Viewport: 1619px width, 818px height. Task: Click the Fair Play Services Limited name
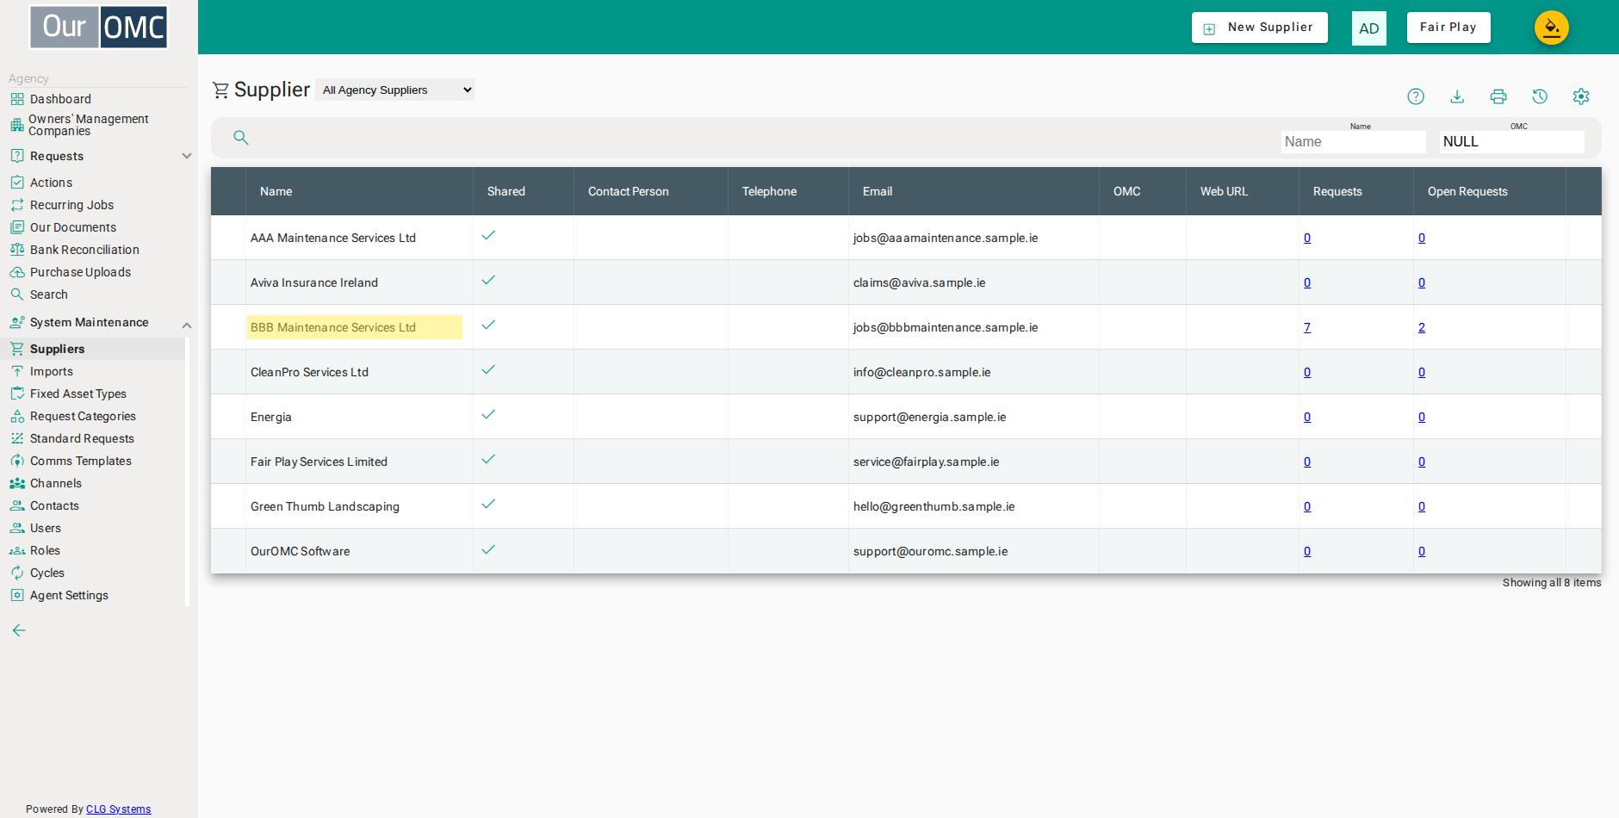tap(319, 462)
